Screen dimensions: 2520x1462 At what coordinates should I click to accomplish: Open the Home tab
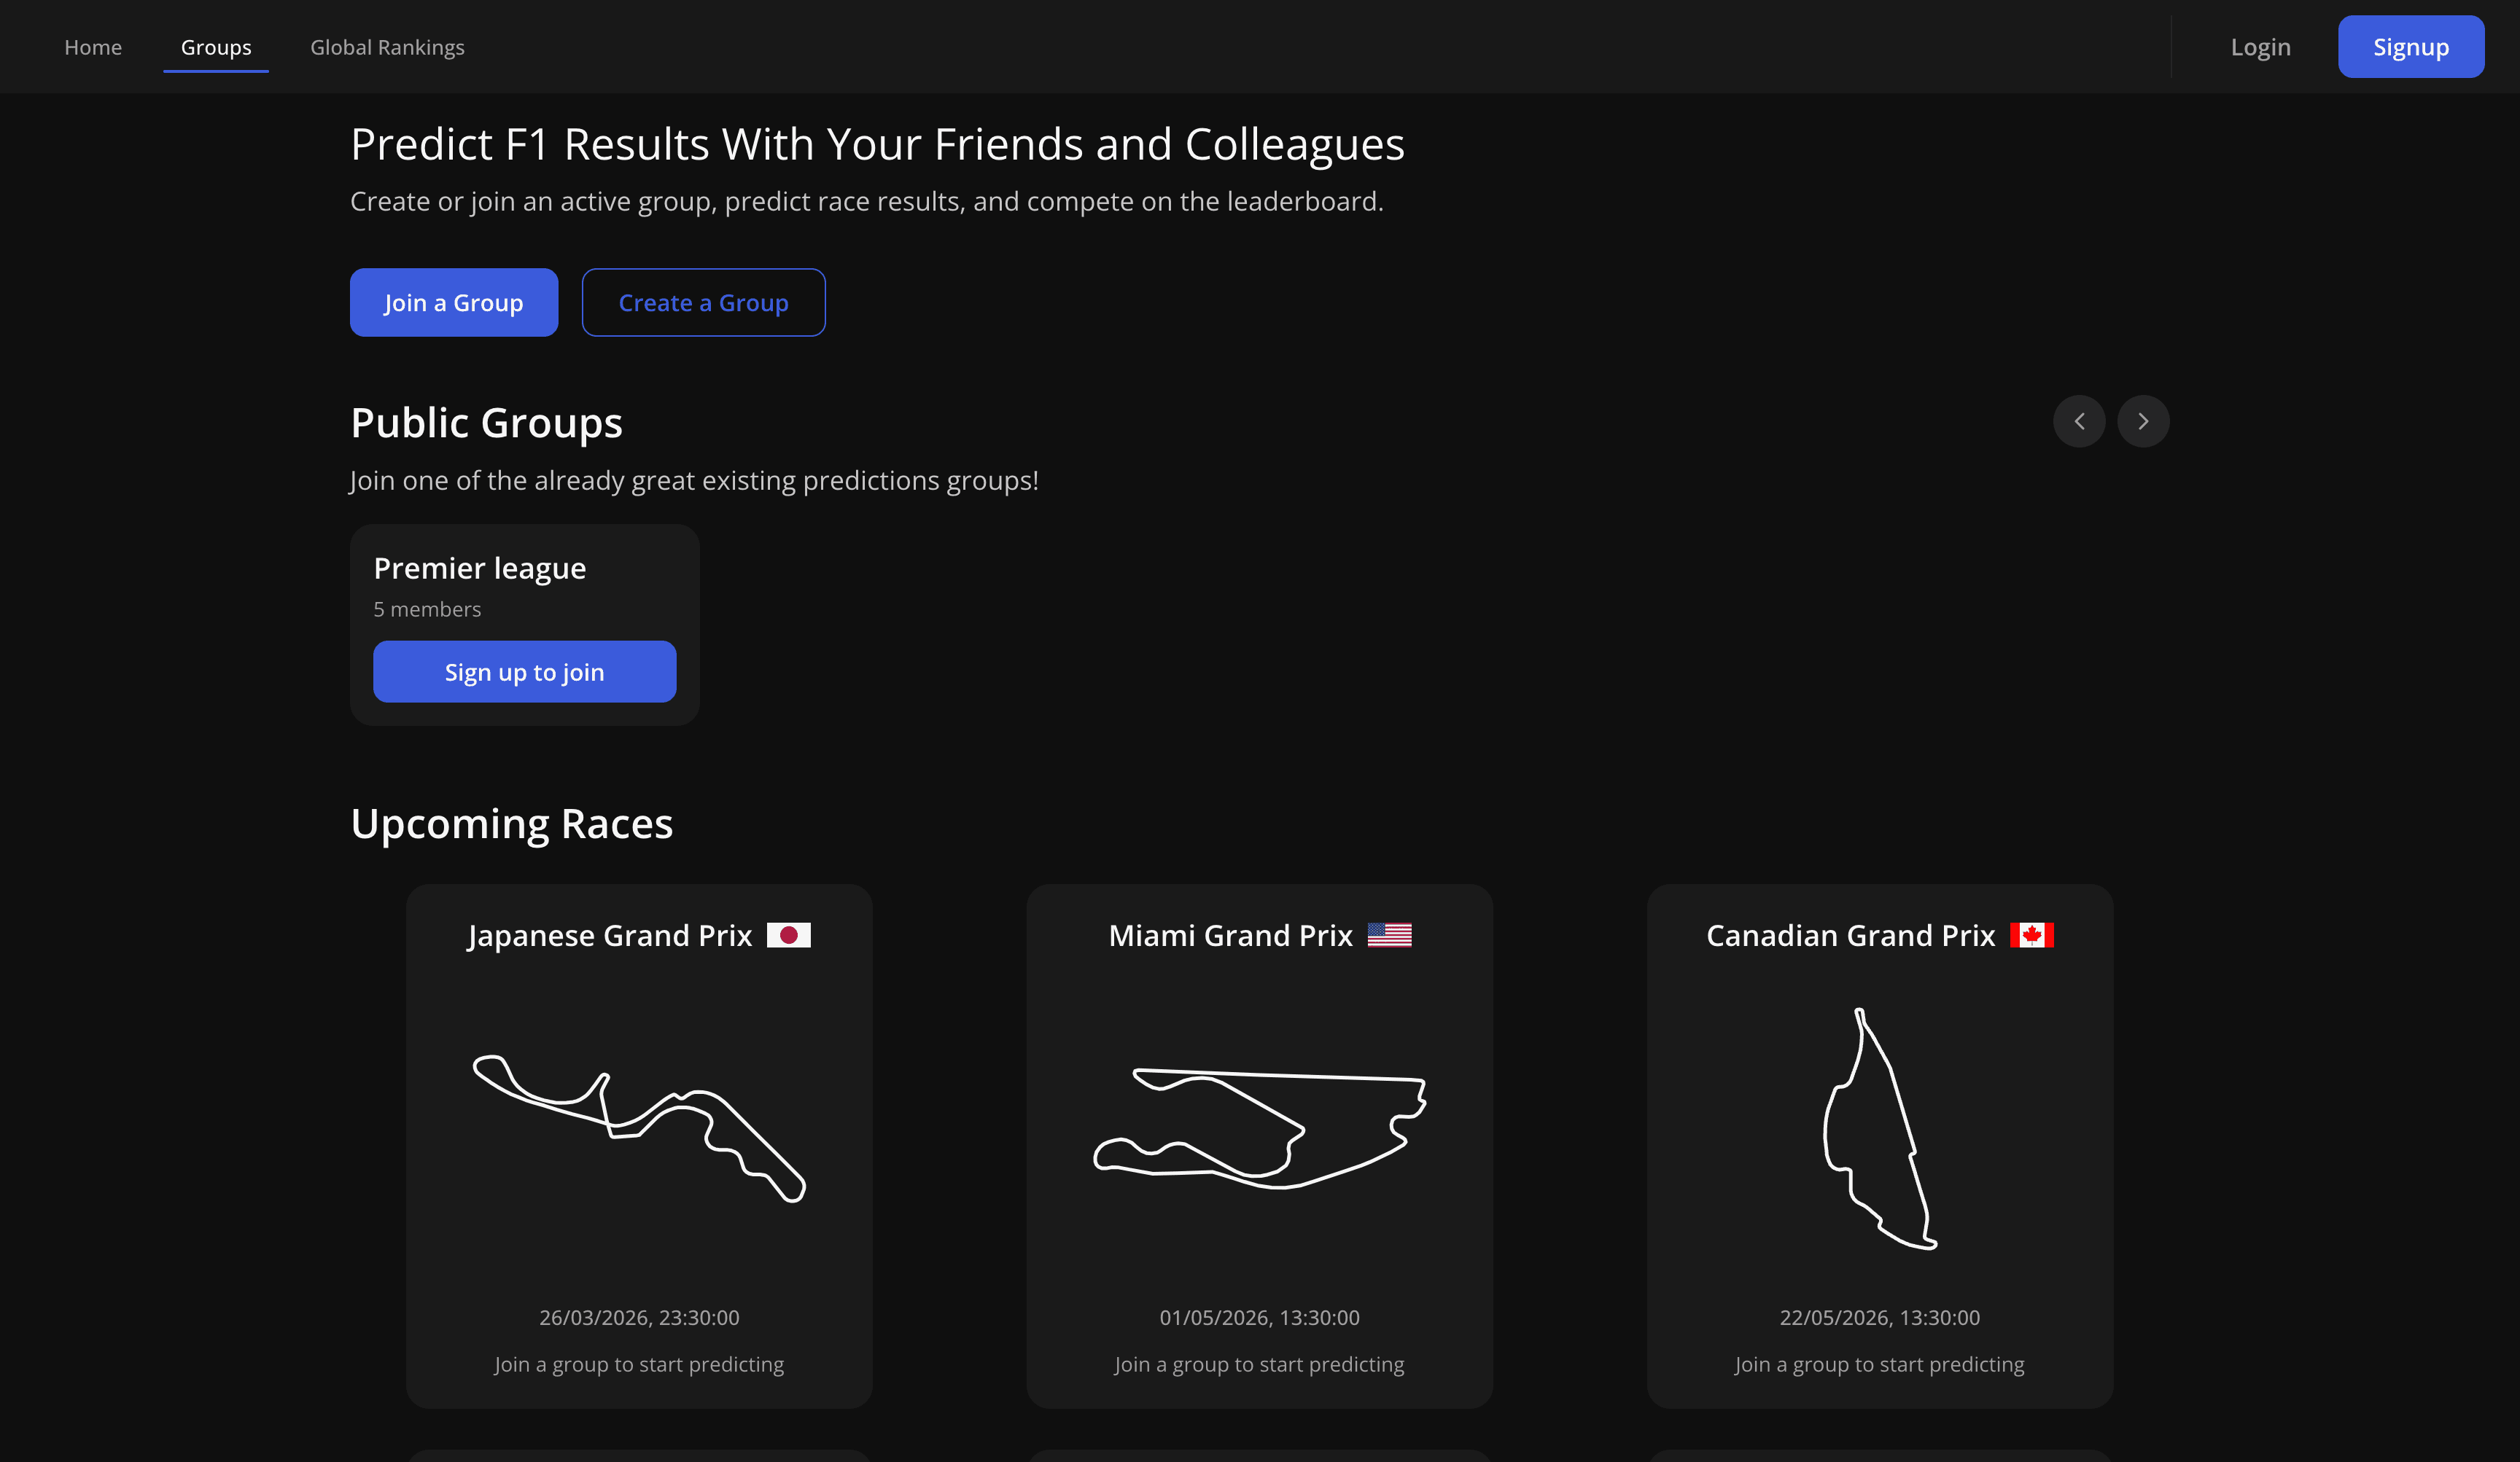pos(93,47)
